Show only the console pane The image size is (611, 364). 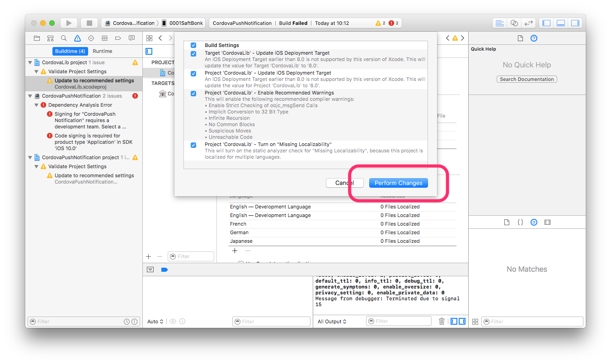[x=462, y=321]
